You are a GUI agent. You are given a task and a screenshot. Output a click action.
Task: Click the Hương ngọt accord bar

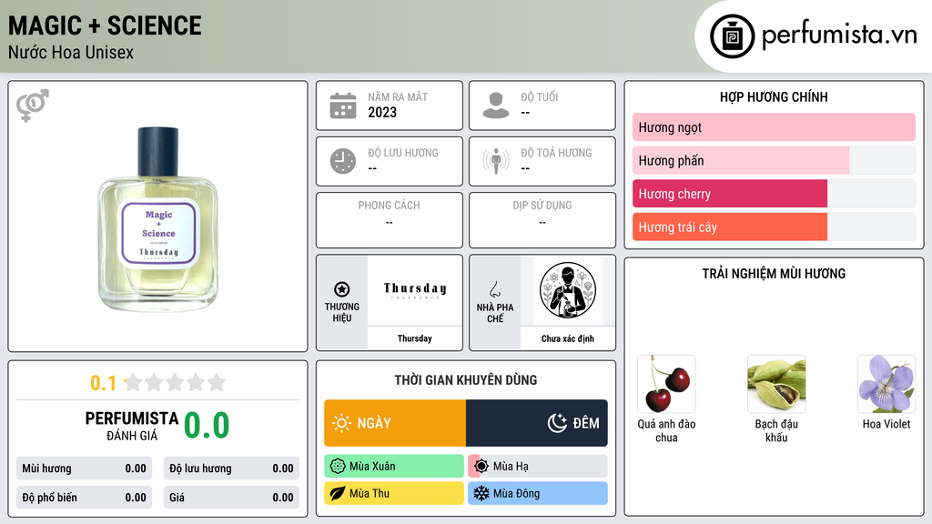pos(774,127)
